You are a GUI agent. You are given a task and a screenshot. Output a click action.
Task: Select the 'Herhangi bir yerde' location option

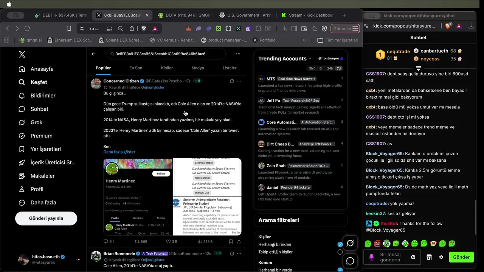[x=340, y=270]
